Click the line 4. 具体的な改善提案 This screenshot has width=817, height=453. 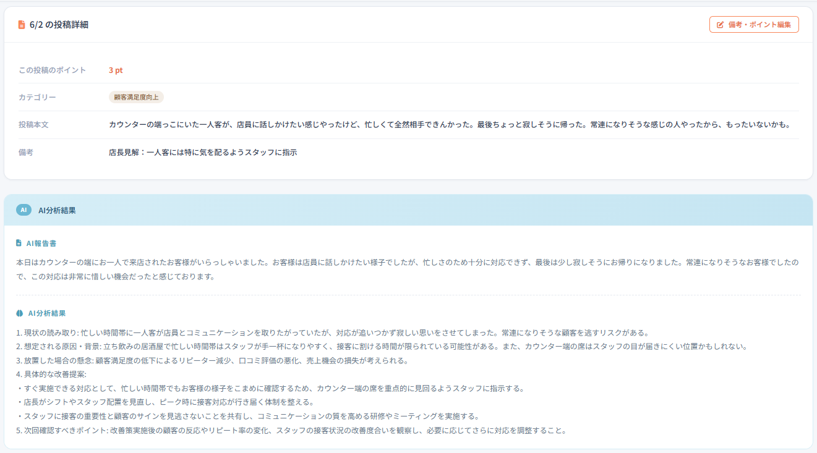tap(51, 375)
